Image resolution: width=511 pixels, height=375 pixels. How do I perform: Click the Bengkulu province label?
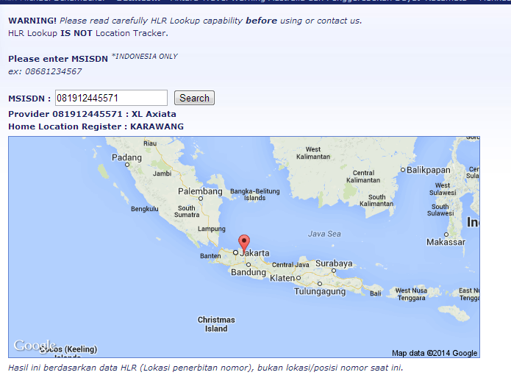pyautogui.click(x=145, y=209)
